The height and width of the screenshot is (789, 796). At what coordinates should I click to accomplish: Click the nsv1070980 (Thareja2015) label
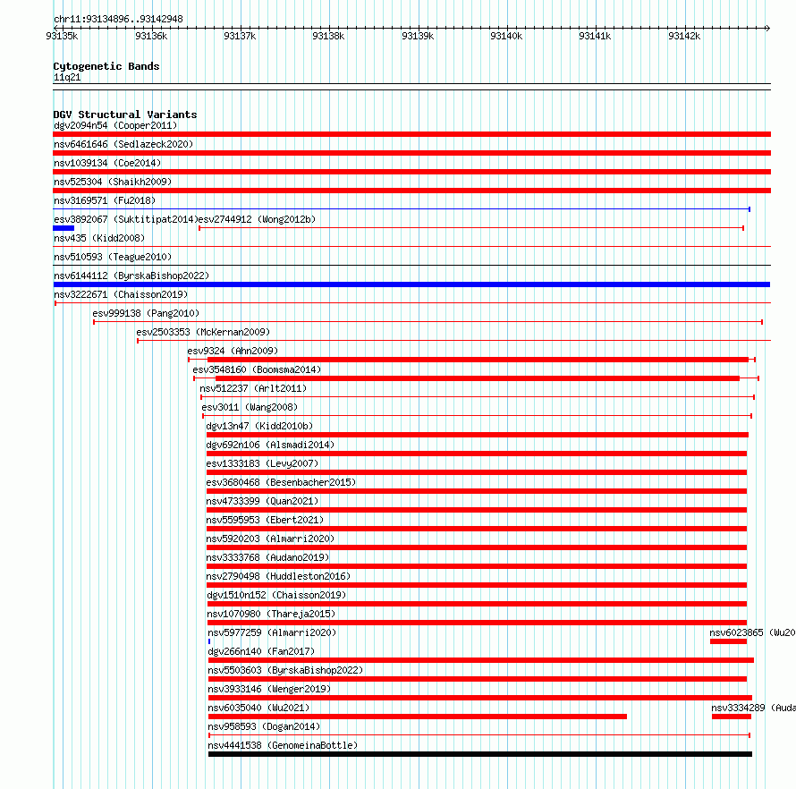272,614
